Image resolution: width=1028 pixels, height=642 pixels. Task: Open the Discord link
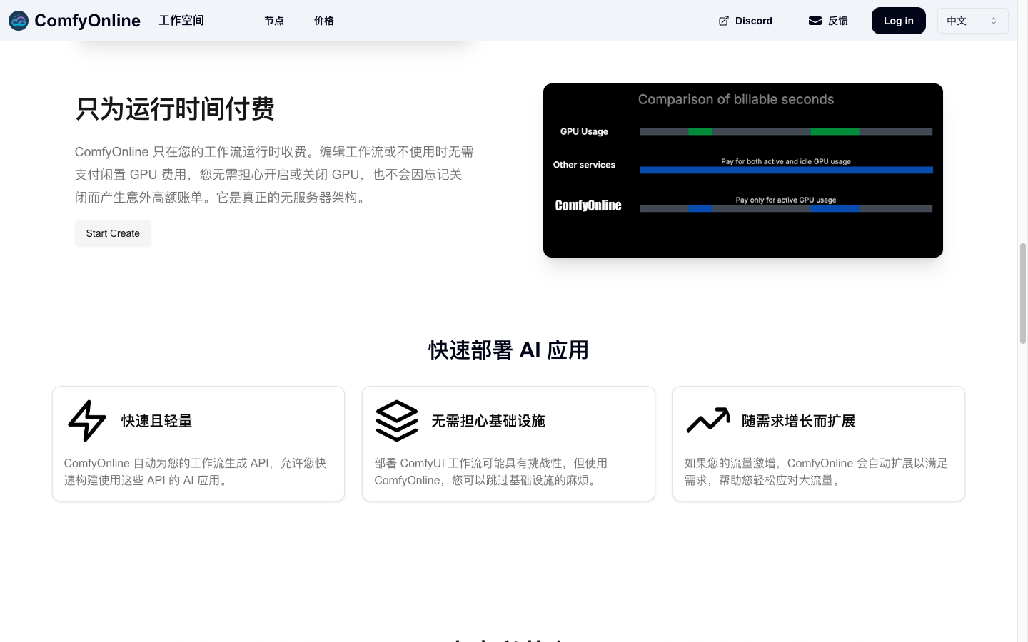[x=745, y=21]
